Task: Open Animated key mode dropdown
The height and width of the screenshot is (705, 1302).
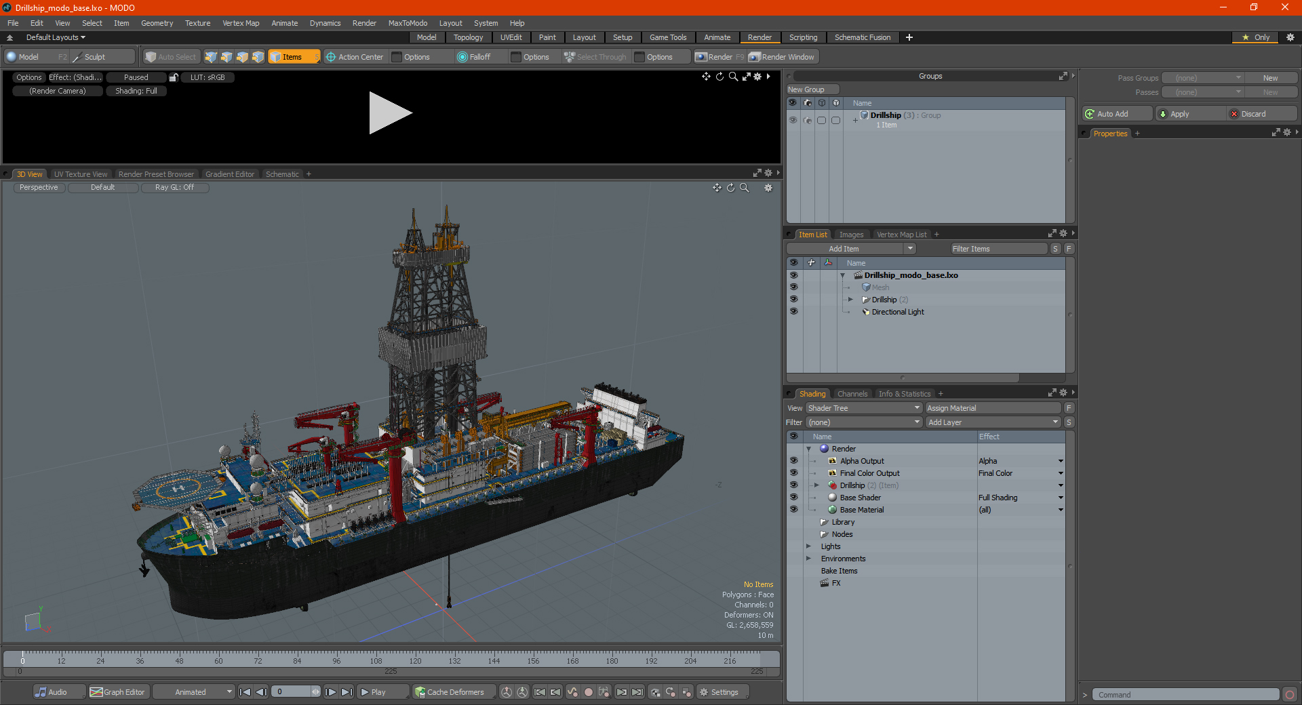Action: [194, 692]
